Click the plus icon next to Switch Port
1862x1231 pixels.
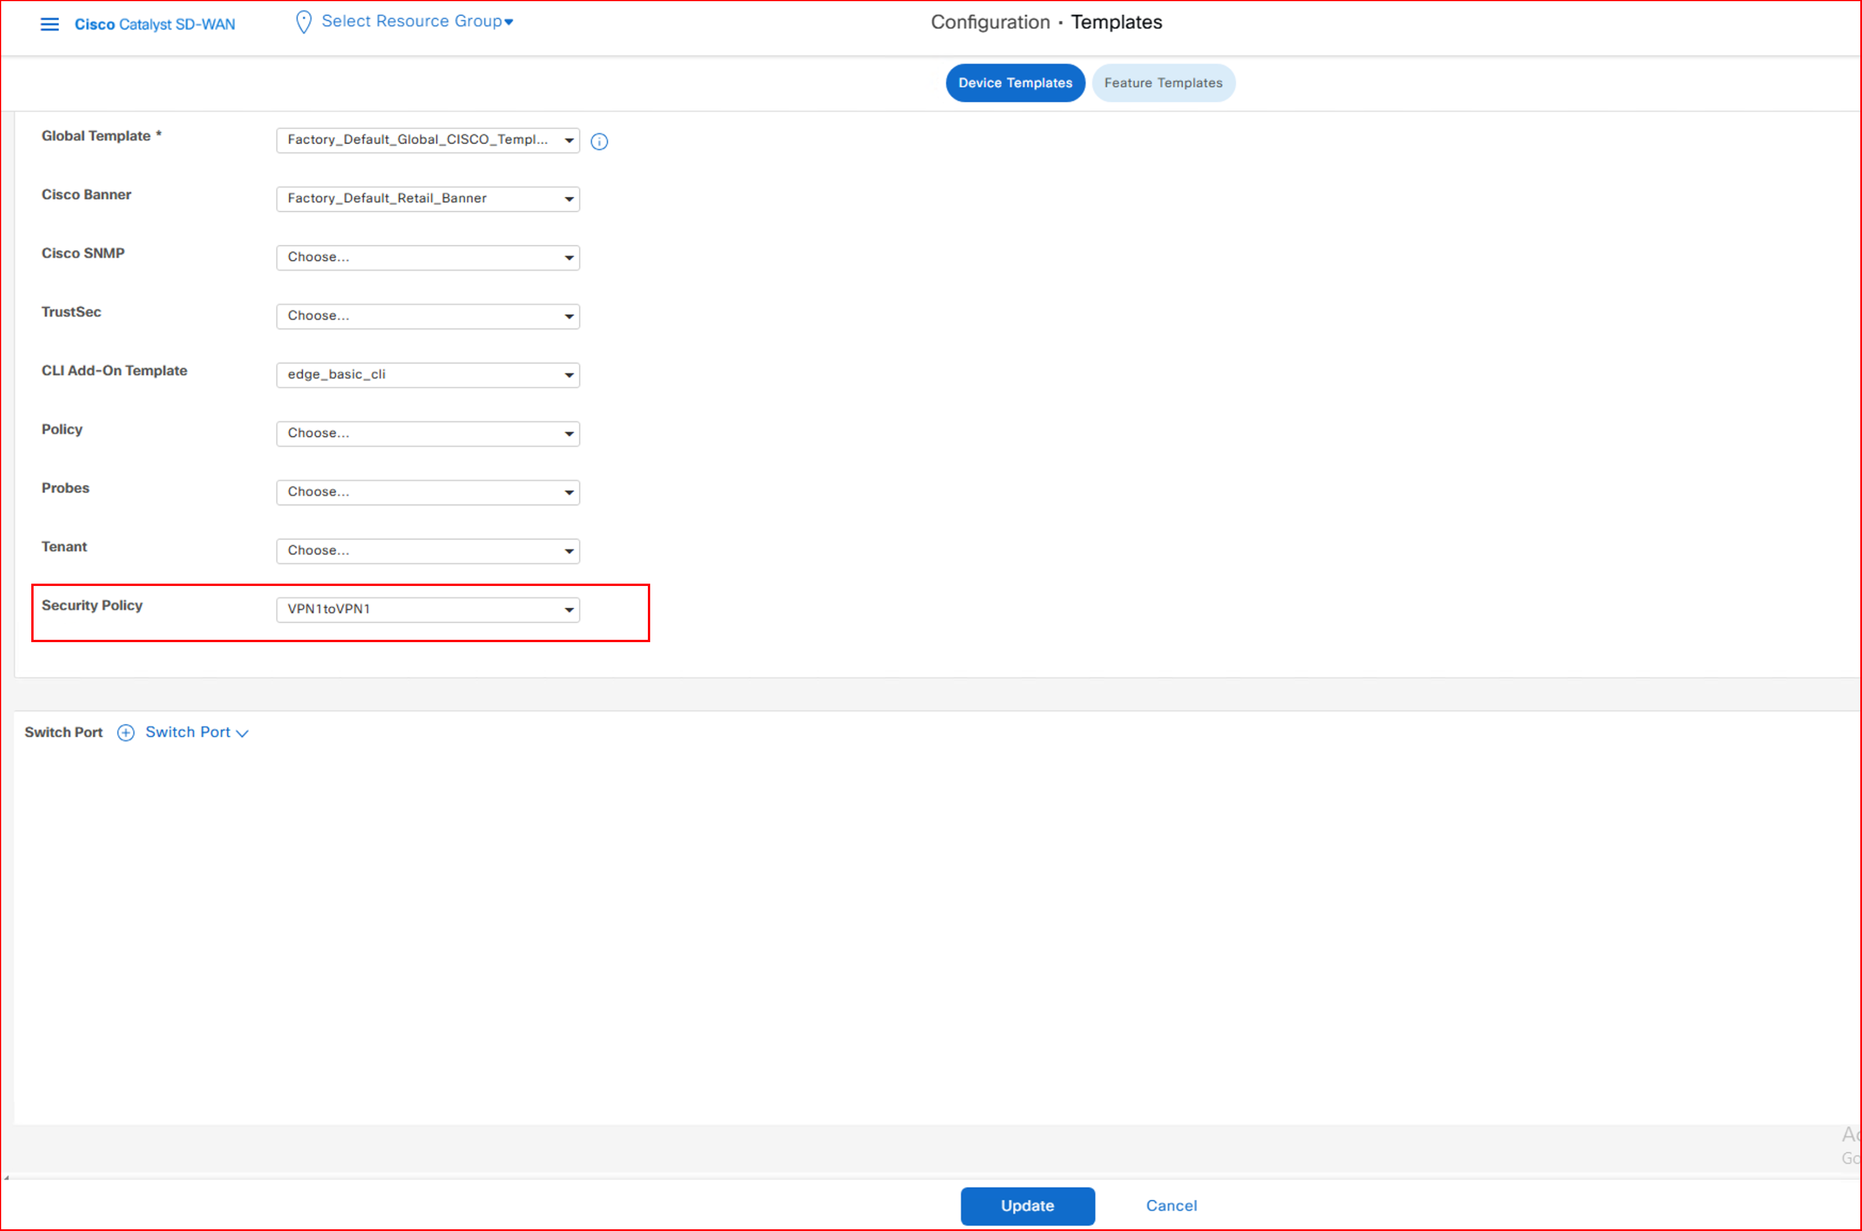click(x=126, y=732)
